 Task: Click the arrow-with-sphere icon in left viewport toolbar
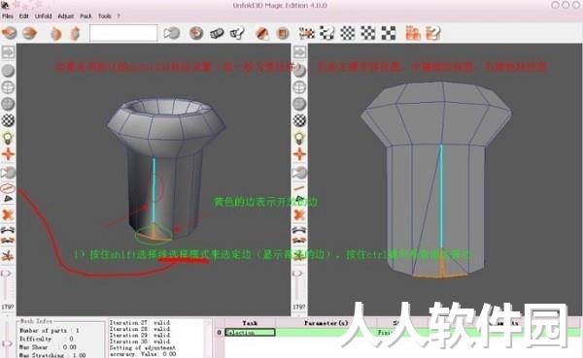8,173
